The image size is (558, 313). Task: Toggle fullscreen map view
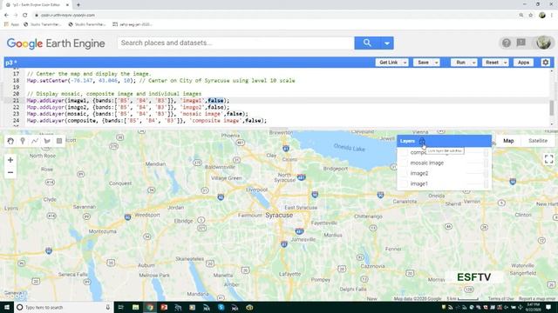click(548, 159)
